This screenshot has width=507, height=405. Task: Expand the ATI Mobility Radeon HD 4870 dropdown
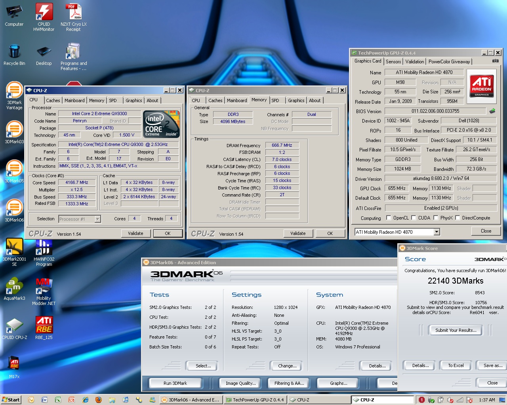coord(436,232)
